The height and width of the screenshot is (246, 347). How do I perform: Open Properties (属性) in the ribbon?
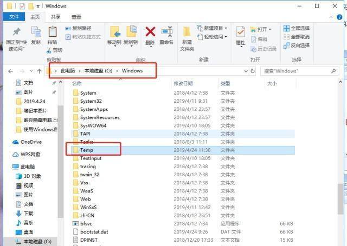pos(241,36)
